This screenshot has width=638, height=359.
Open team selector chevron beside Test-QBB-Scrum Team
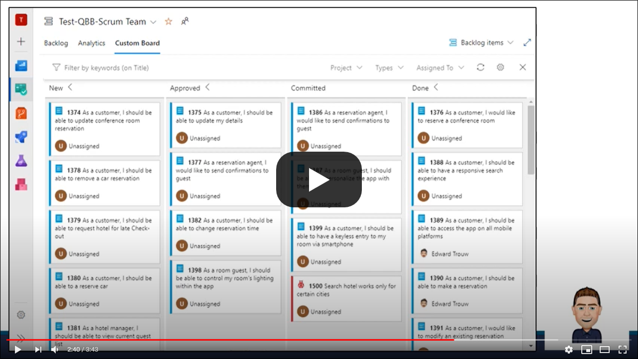pyautogui.click(x=153, y=22)
